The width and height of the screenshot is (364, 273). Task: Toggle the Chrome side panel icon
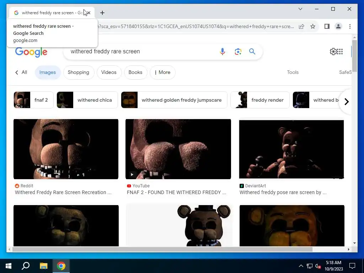(x=327, y=26)
